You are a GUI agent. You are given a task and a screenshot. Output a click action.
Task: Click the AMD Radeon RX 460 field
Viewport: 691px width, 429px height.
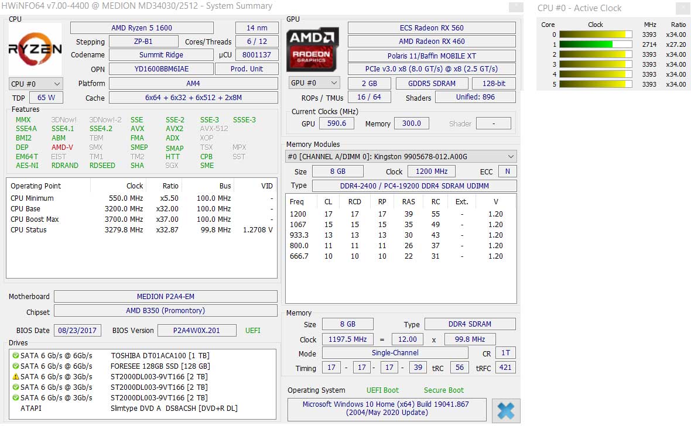432,42
